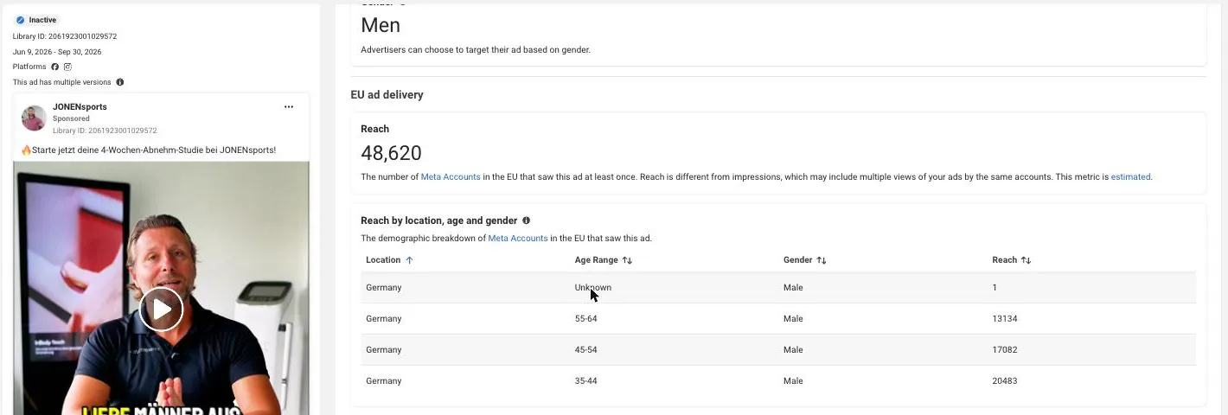Click Male in the 35-44 row
1228x415 pixels.
(x=793, y=380)
